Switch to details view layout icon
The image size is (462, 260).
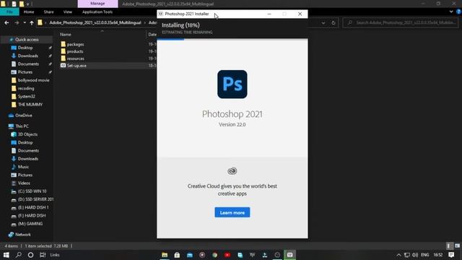449,246
